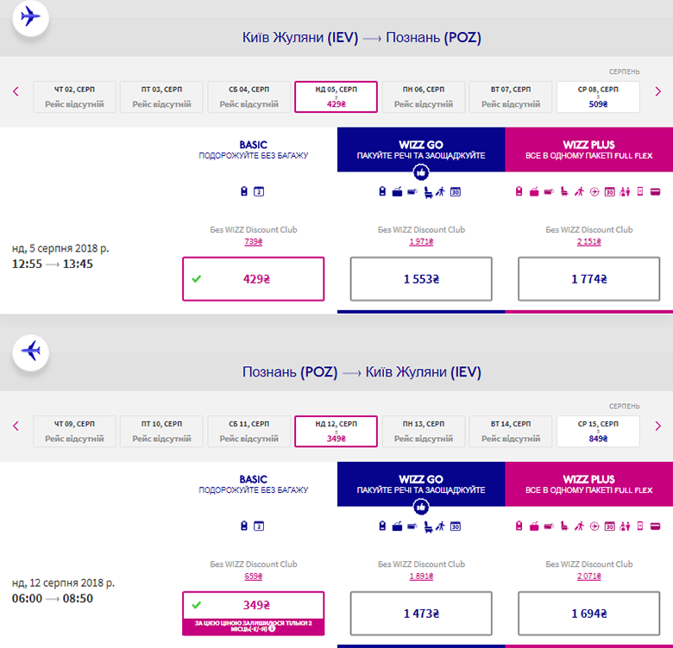This screenshot has height=648, width=673.
Task: Switch the outbound date to СР 08, СЕРП
Action: tap(599, 97)
